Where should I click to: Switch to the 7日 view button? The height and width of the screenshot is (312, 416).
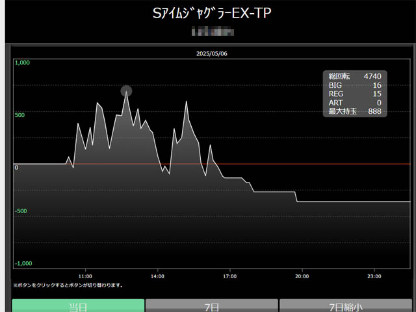(x=212, y=305)
